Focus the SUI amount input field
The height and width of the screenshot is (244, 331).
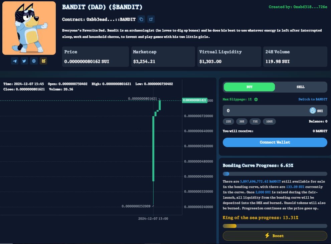[x=275, y=111]
